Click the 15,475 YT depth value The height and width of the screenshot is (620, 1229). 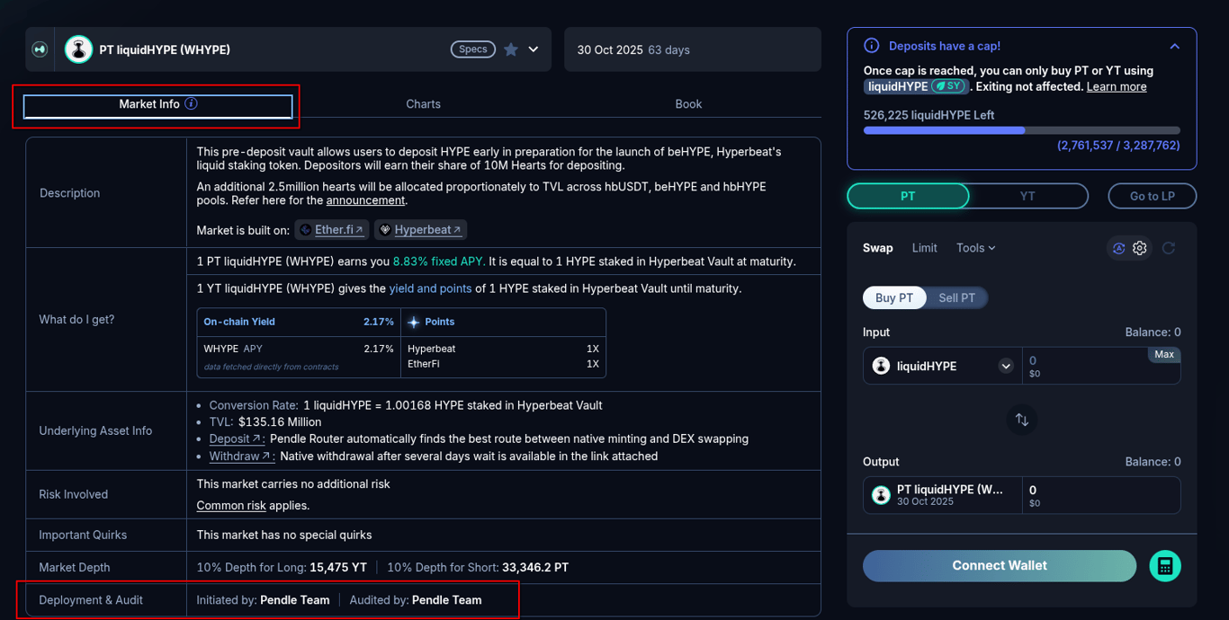(x=338, y=568)
